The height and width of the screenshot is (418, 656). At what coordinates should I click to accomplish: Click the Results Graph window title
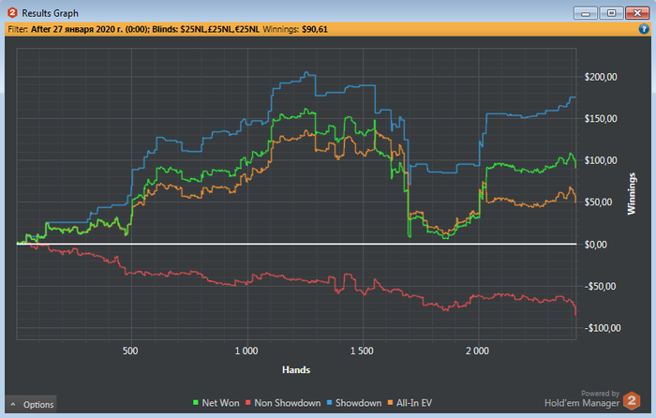tap(51, 13)
